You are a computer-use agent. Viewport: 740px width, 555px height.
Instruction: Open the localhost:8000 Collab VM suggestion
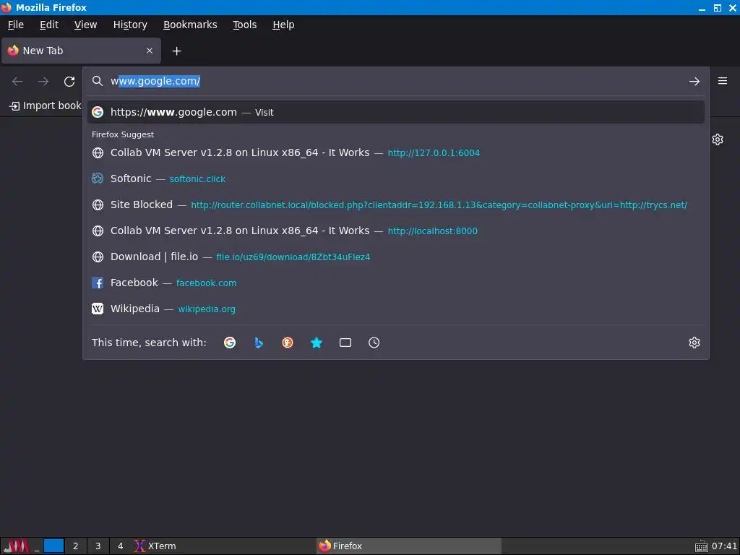tap(395, 231)
